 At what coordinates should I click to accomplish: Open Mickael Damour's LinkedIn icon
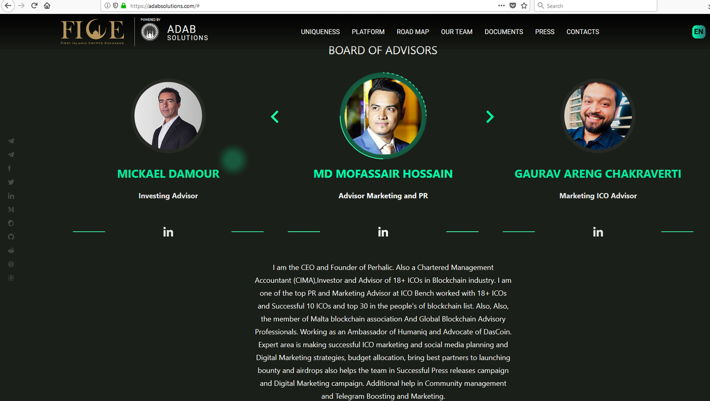(168, 232)
